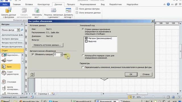This screenshot has height=102, width=182.
Task: Switch to normal view via the highlighted status bar icon
Action: (x=130, y=97)
